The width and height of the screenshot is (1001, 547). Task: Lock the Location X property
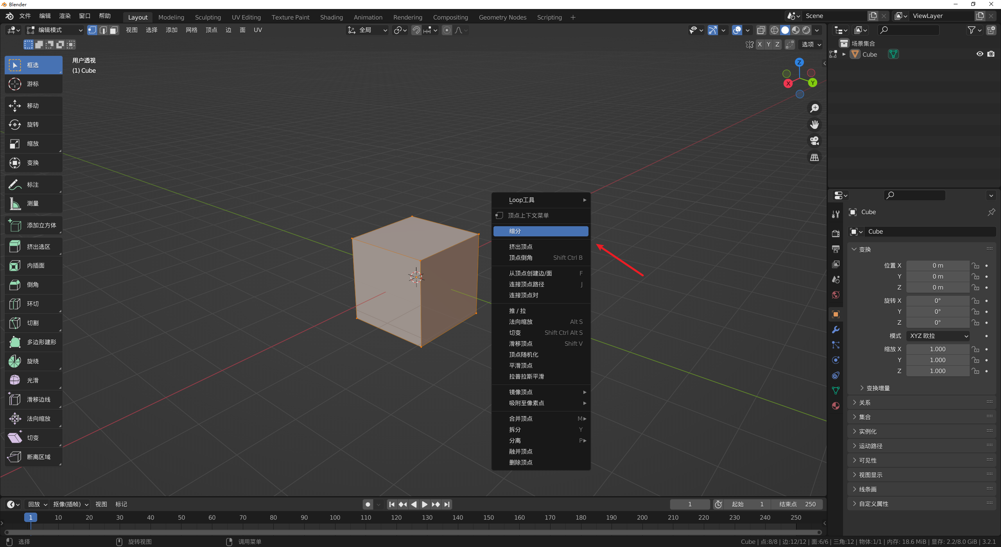point(976,266)
